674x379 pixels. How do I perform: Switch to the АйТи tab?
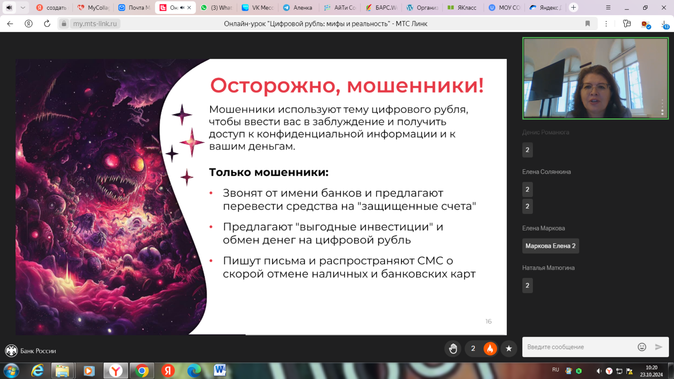pos(340,8)
